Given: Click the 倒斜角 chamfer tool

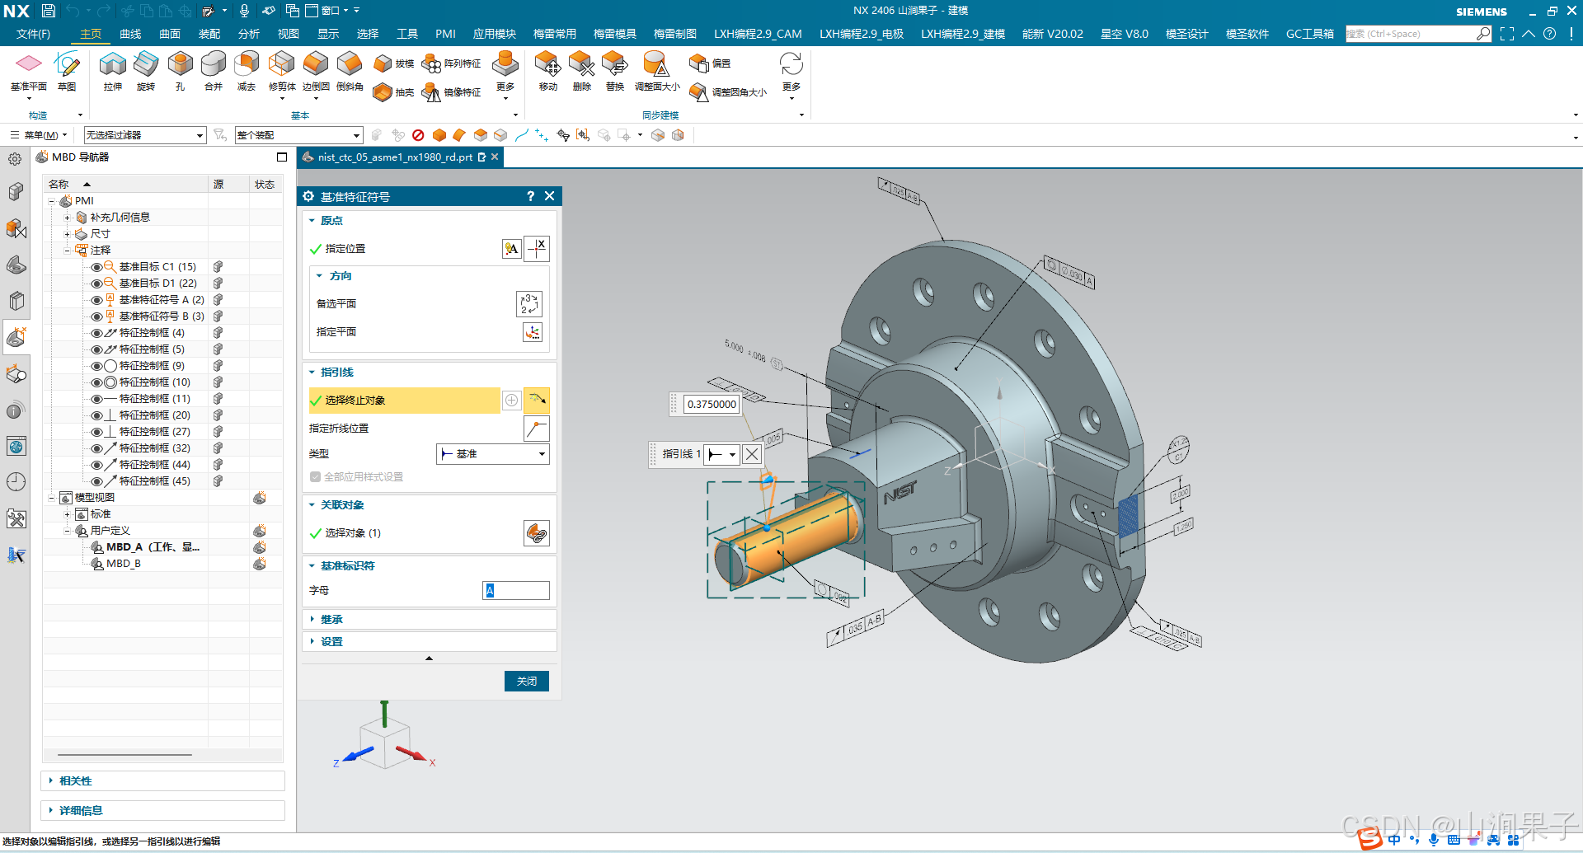Looking at the screenshot, I should [x=350, y=71].
